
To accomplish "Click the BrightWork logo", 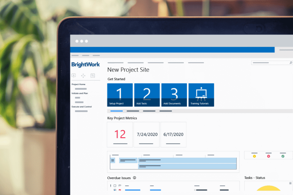I will 86,65.
